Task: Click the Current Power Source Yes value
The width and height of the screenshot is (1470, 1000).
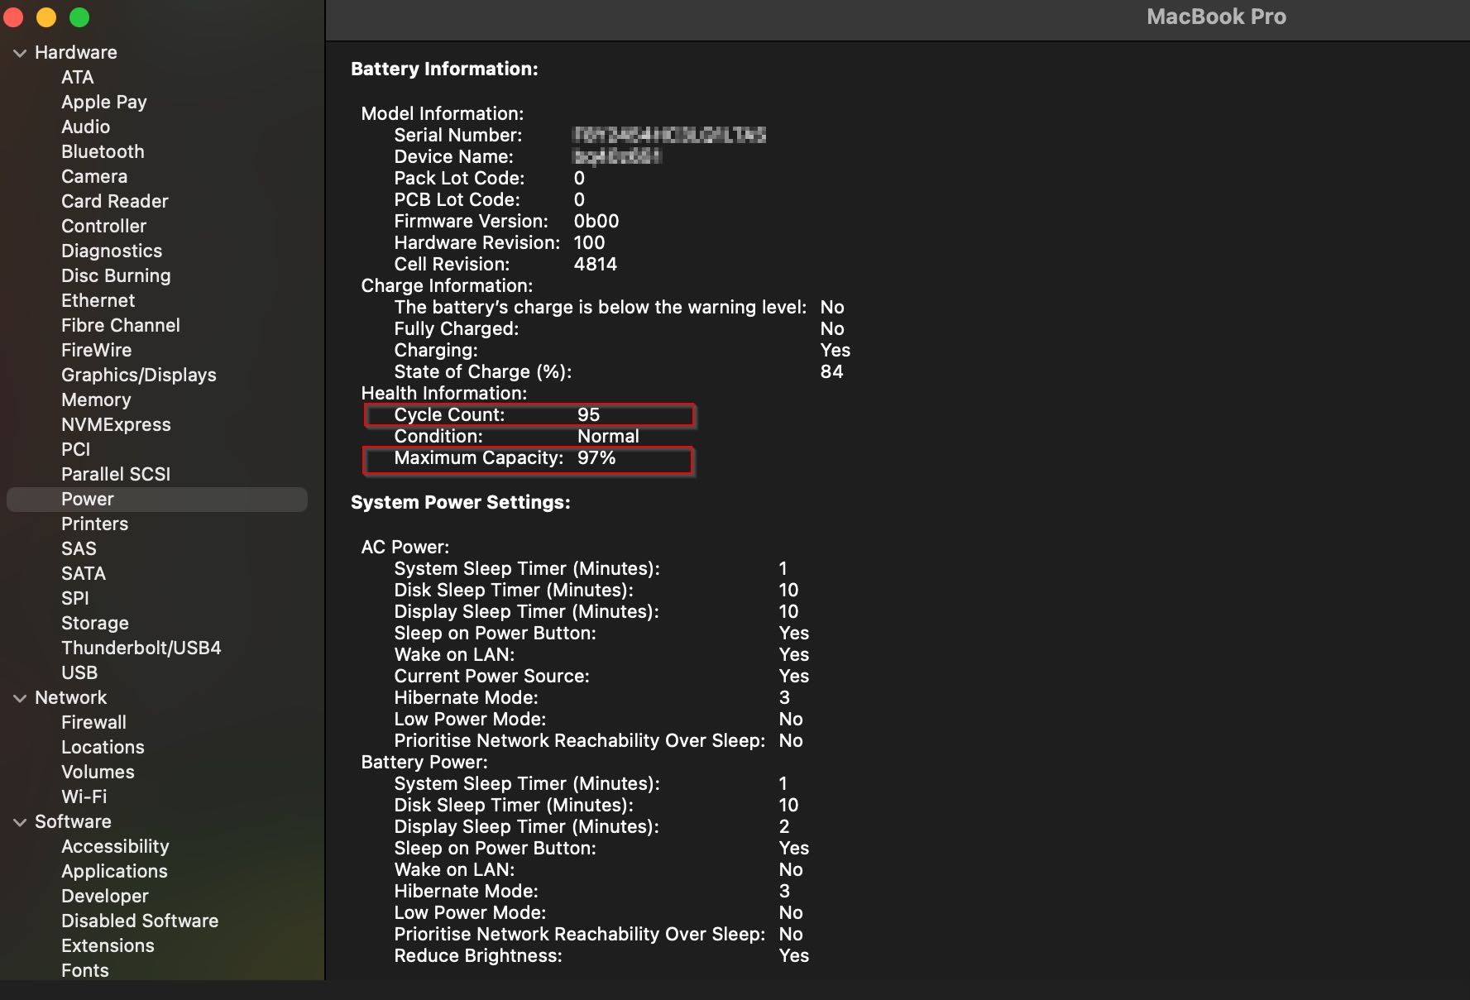Action: coord(794,676)
